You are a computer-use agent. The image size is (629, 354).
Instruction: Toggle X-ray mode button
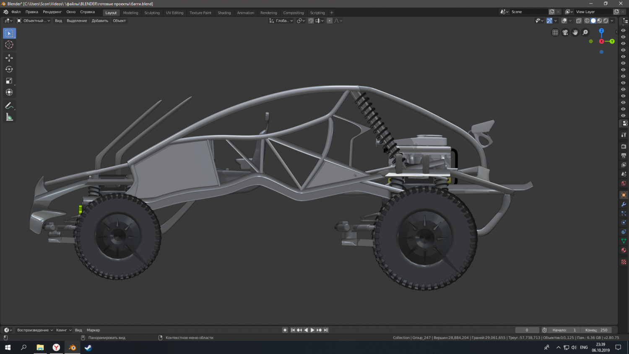579,21
